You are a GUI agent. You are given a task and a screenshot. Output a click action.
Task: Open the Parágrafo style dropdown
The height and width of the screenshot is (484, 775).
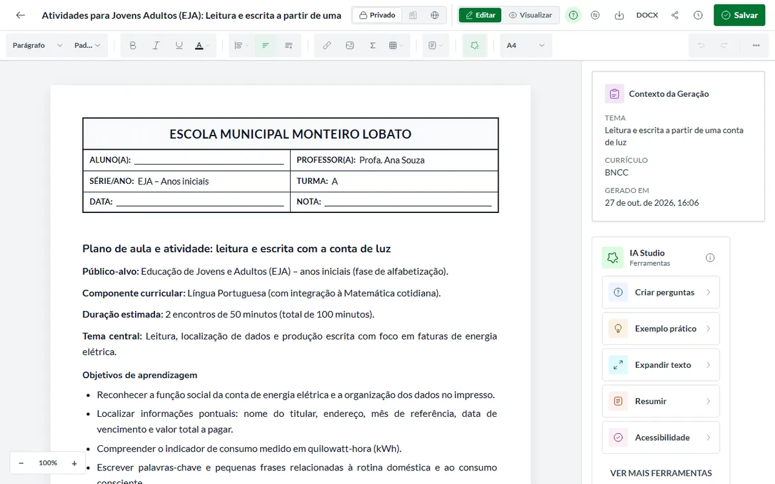coord(37,46)
